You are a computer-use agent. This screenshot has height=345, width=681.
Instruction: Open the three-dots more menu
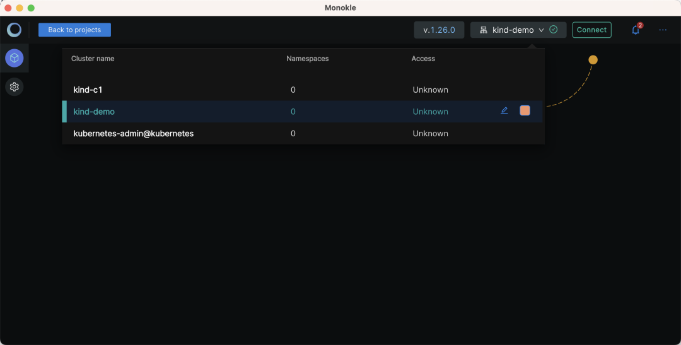point(663,30)
